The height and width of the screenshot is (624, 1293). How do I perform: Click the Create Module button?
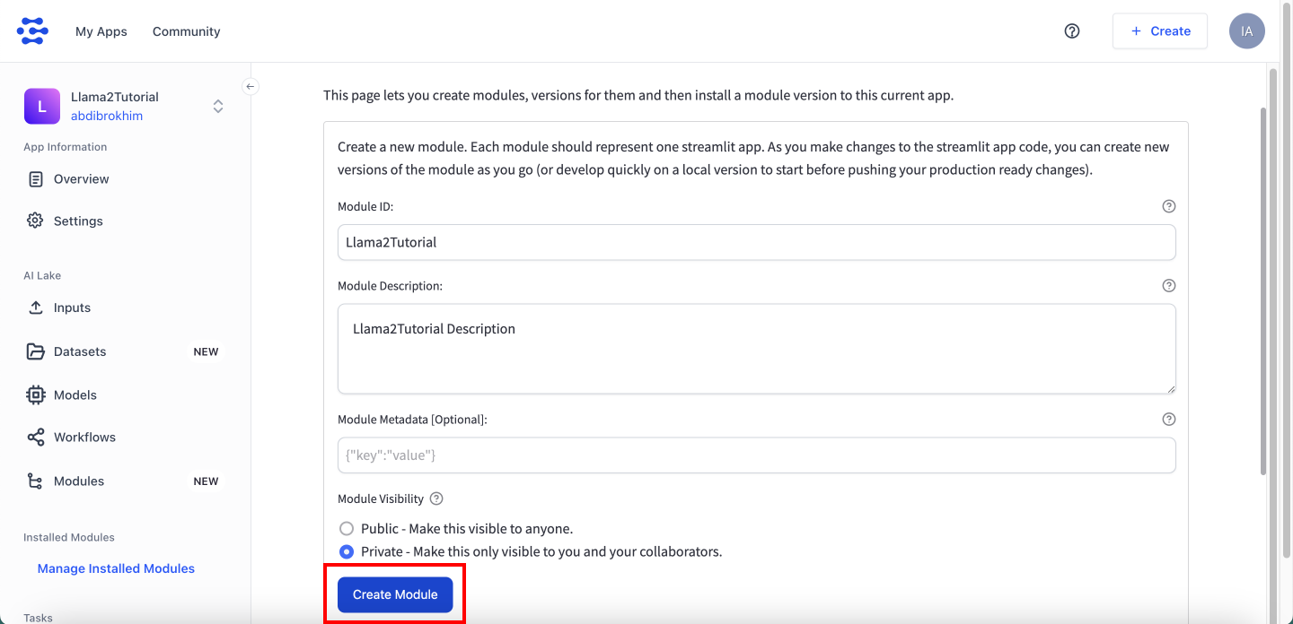tap(395, 594)
